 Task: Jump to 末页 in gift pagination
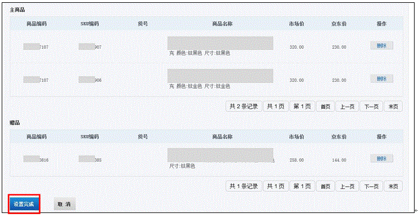(393, 186)
